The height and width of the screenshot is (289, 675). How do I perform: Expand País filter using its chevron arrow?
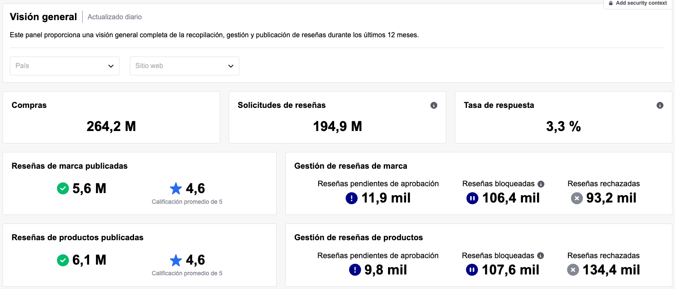(111, 66)
